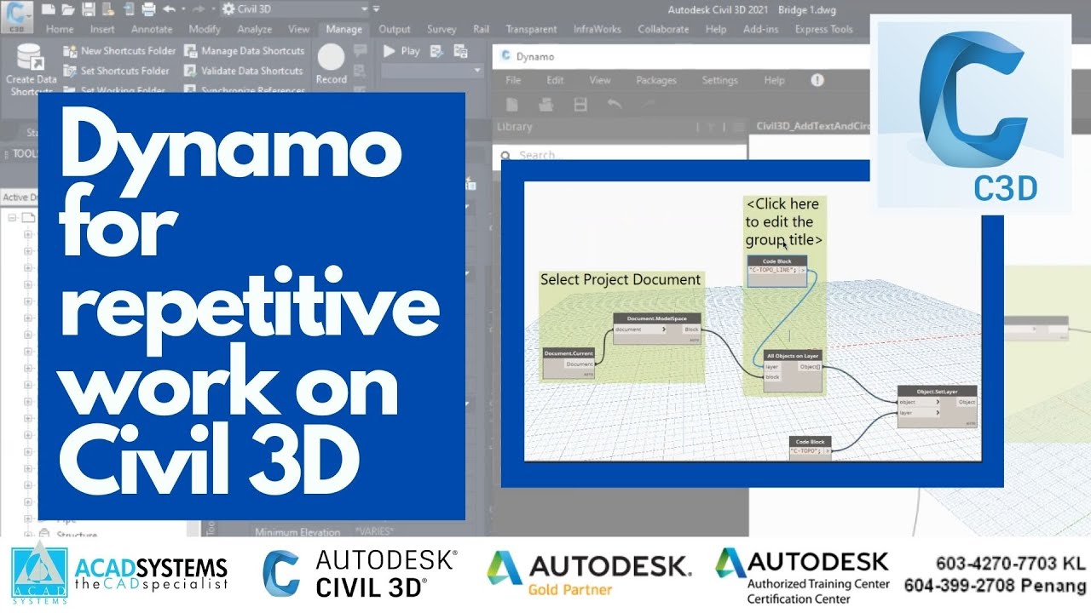Open the Help menu in Dynamo
This screenshot has height=613, width=1091.
[774, 80]
